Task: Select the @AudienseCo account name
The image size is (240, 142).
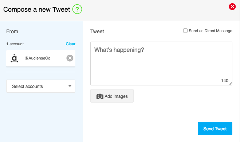Action: coord(38,58)
